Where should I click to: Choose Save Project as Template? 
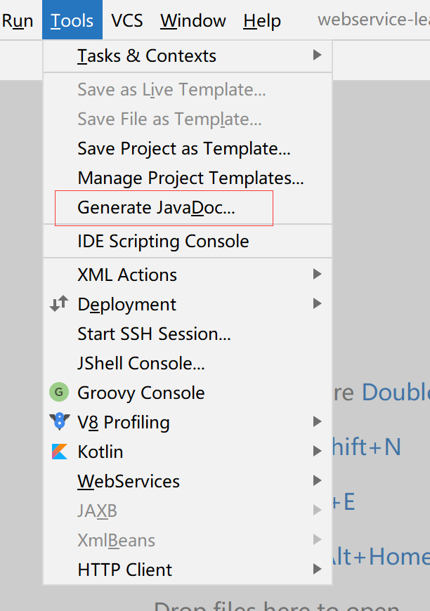[x=184, y=149]
